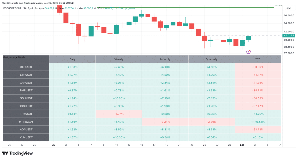This screenshot has width=298, height=159.
Task: Select the Daily column header
Action: (x=72, y=59)
